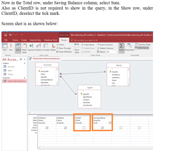This screenshot has height=151, width=169.
Task: Toggle Show checkbox under ClientID column
Action: [84, 128]
